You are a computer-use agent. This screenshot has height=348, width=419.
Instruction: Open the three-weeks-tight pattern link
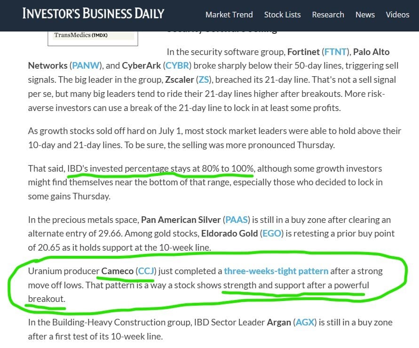click(276, 271)
